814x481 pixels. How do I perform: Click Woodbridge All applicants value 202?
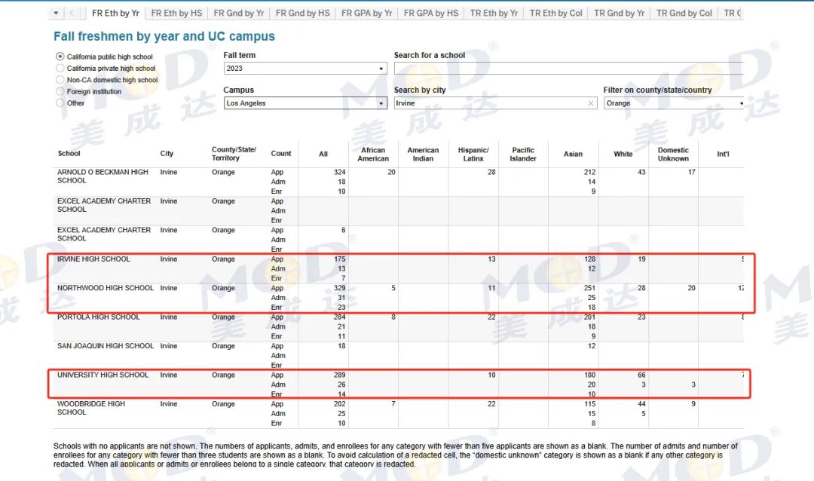[339, 403]
